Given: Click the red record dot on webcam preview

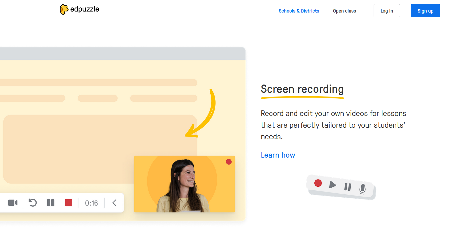Looking at the screenshot, I should coord(229,162).
